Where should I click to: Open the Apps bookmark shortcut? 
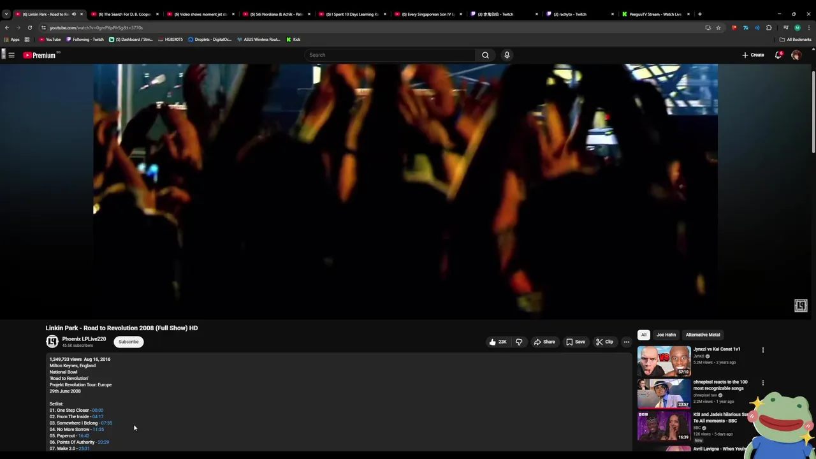[x=11, y=40]
